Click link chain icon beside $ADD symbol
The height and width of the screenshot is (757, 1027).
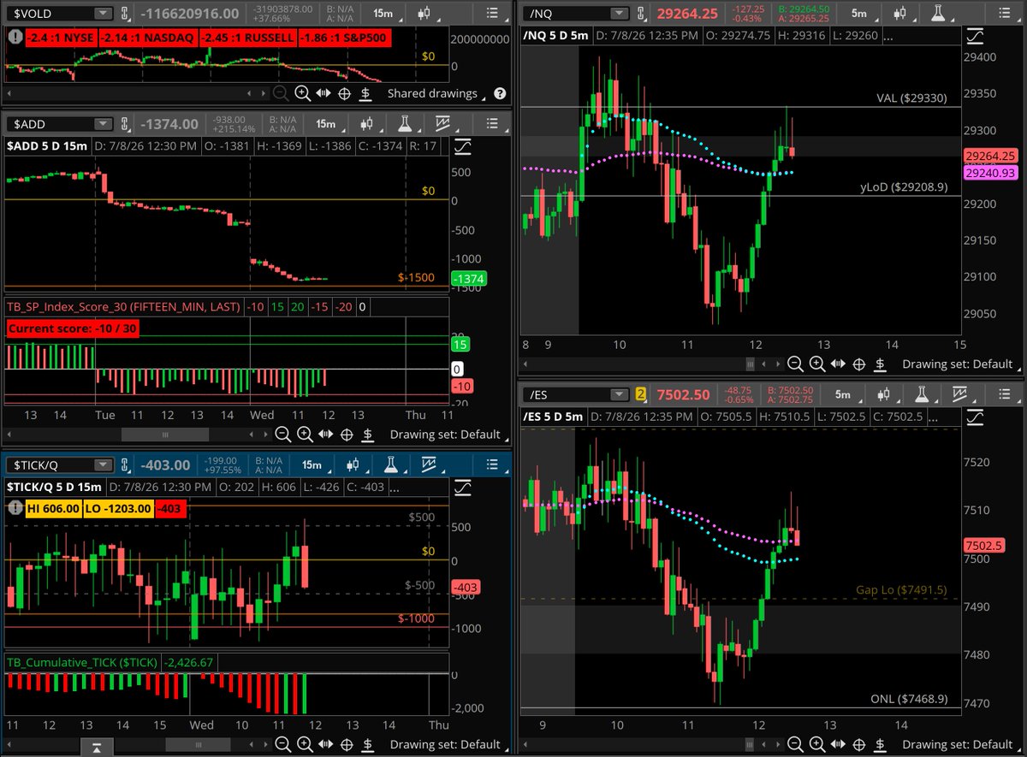coord(125,124)
